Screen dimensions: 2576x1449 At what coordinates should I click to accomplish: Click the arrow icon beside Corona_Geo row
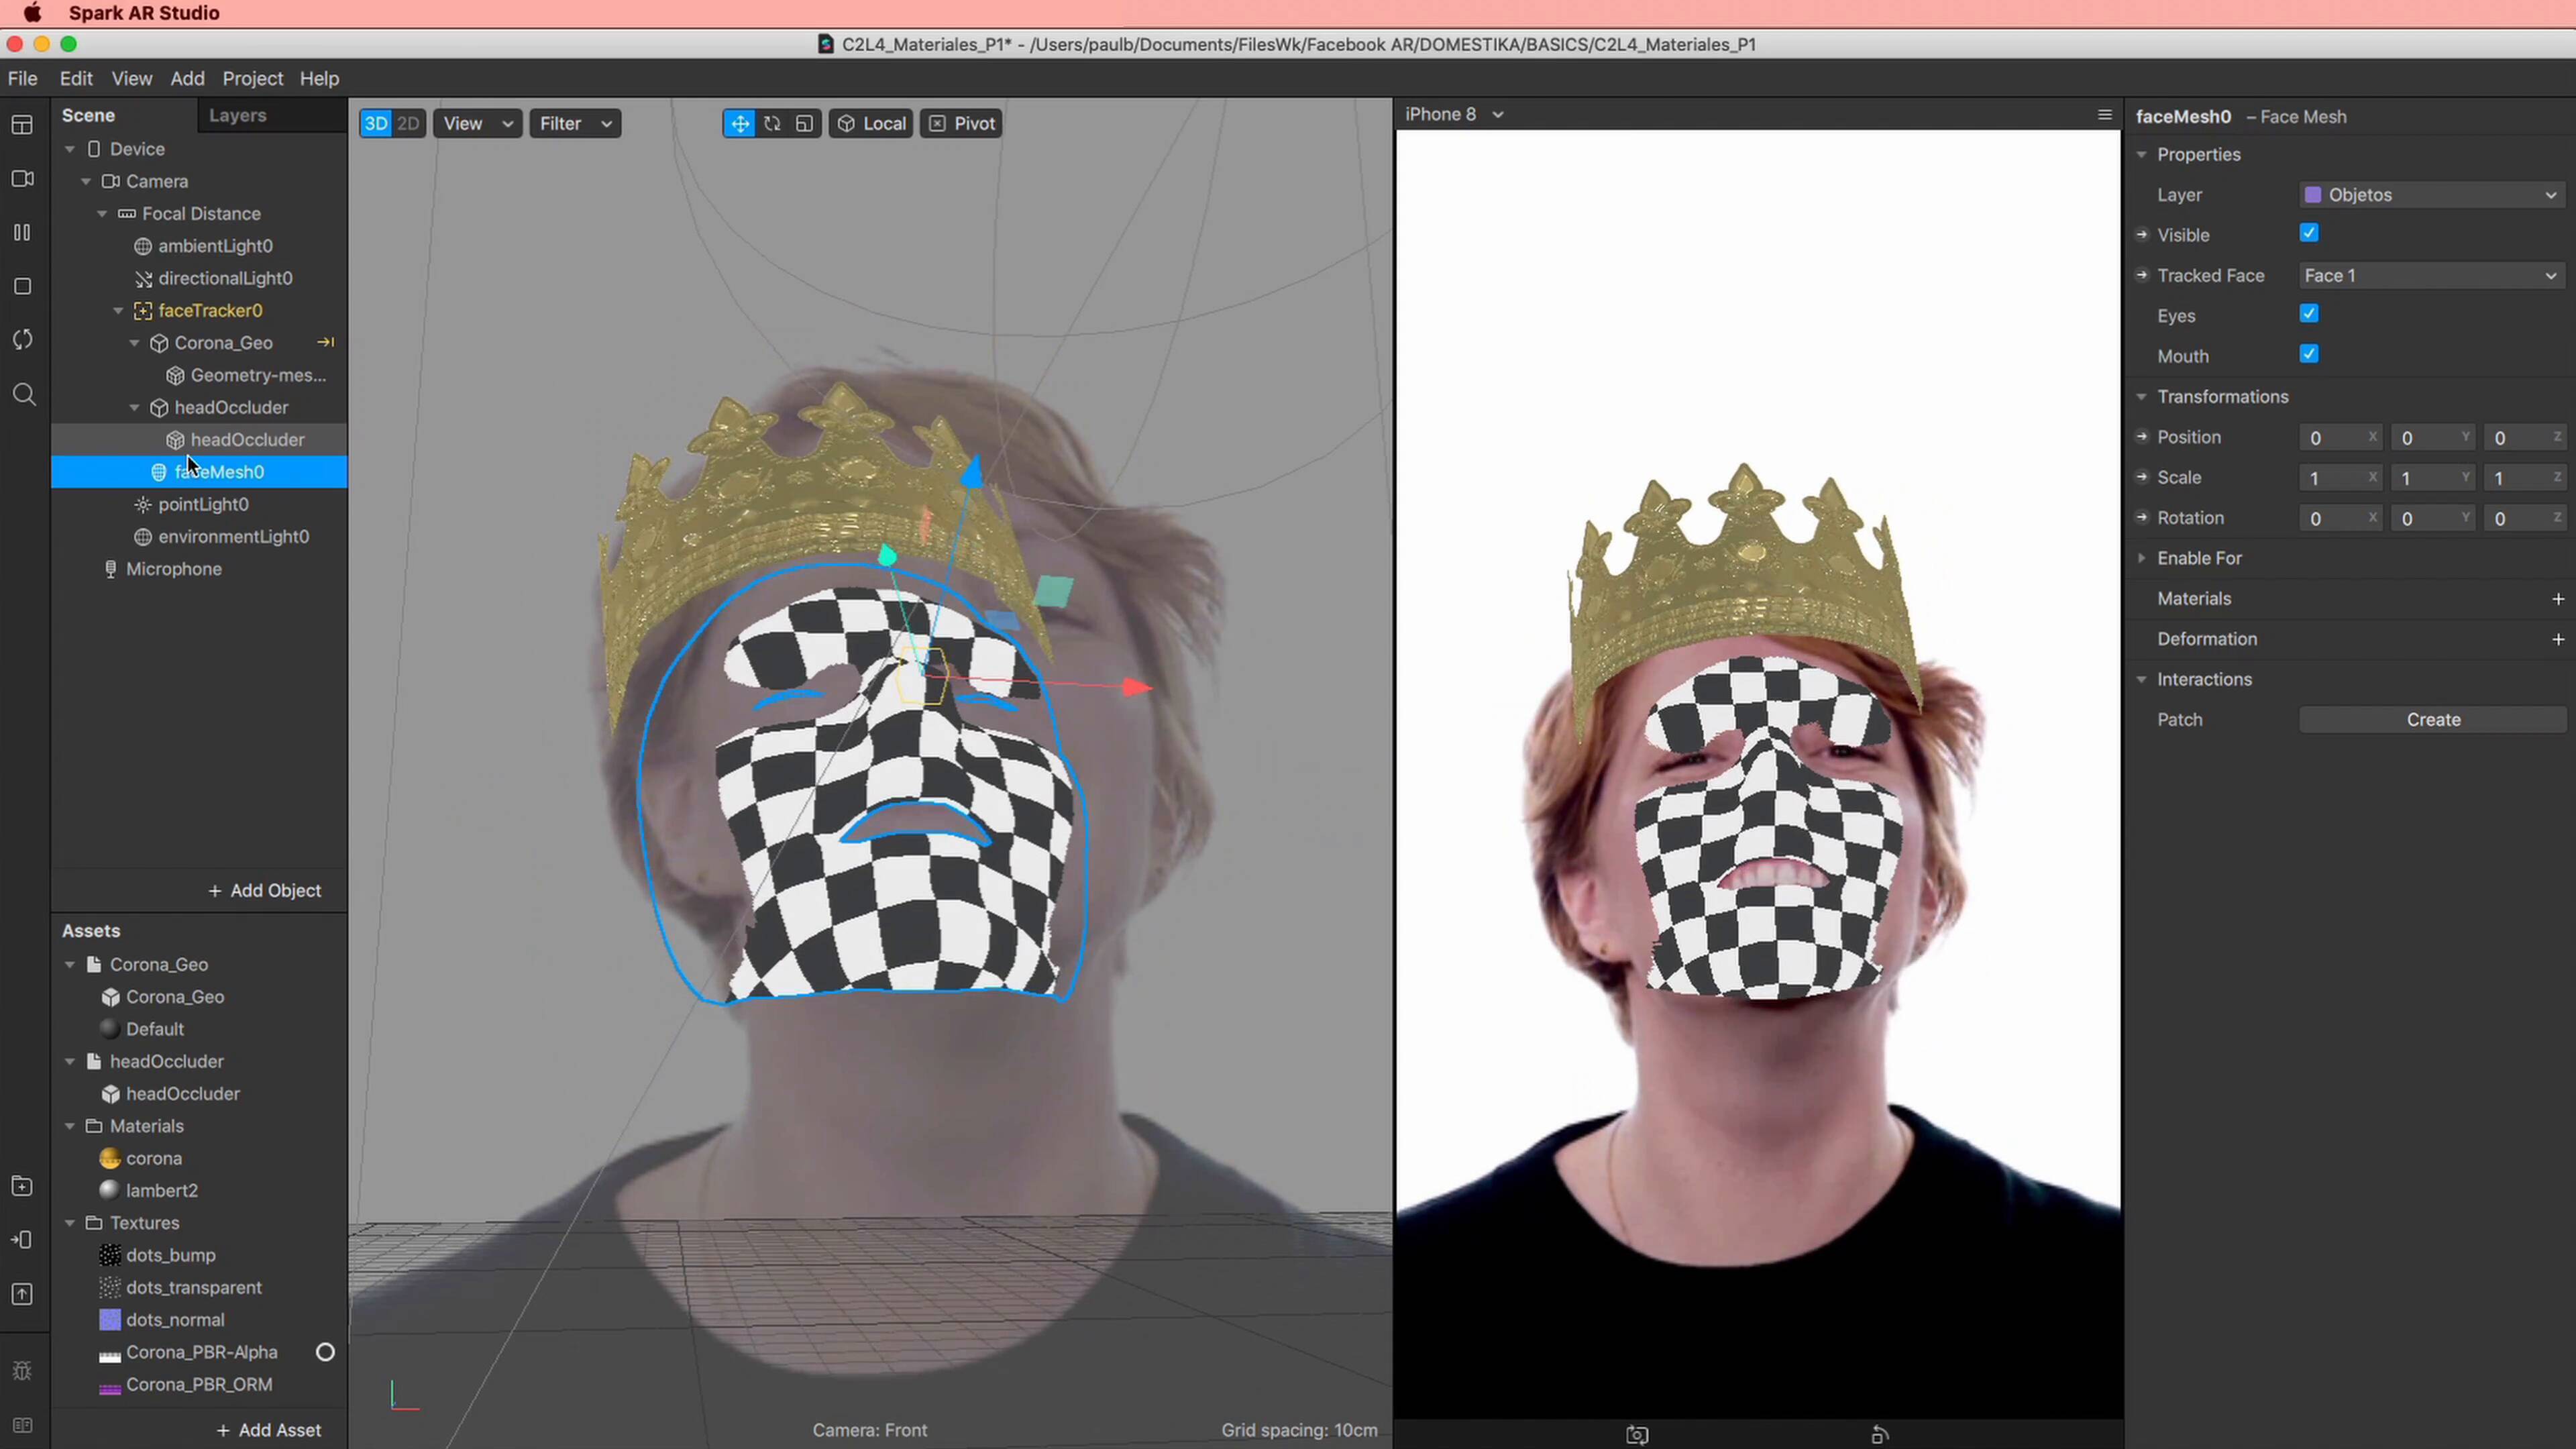tap(325, 342)
